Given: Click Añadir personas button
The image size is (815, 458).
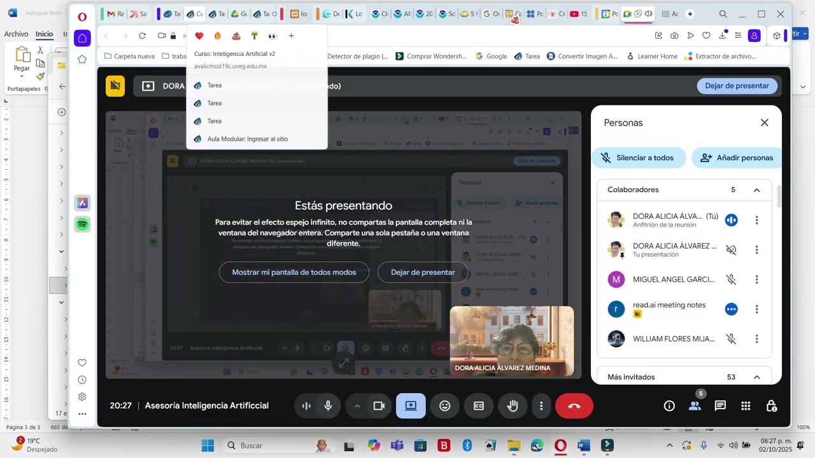Looking at the screenshot, I should pyautogui.click(x=737, y=158).
